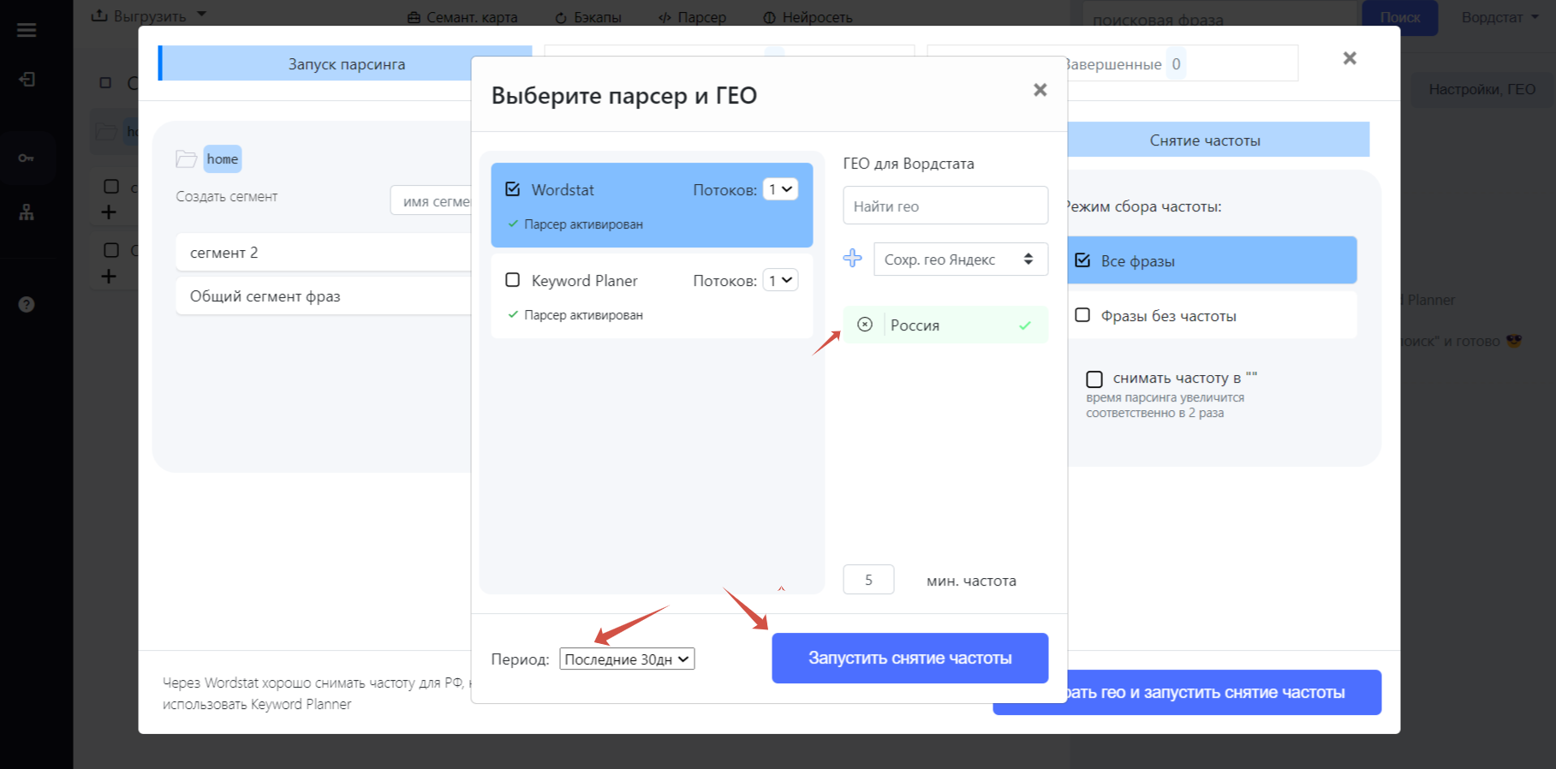Open the Период dropdown 'Последние 30дн'
1556x769 pixels.
(x=627, y=659)
